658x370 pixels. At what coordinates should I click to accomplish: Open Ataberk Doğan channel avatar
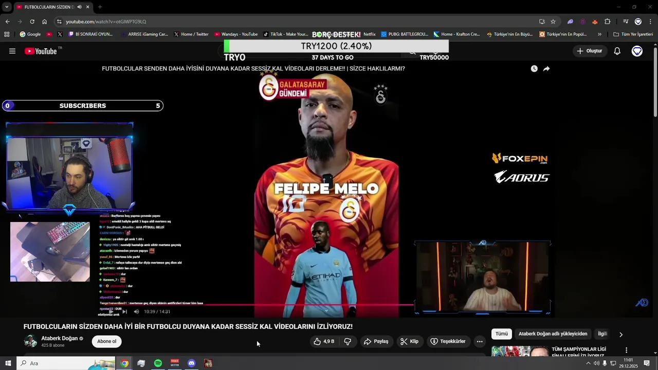click(x=31, y=341)
